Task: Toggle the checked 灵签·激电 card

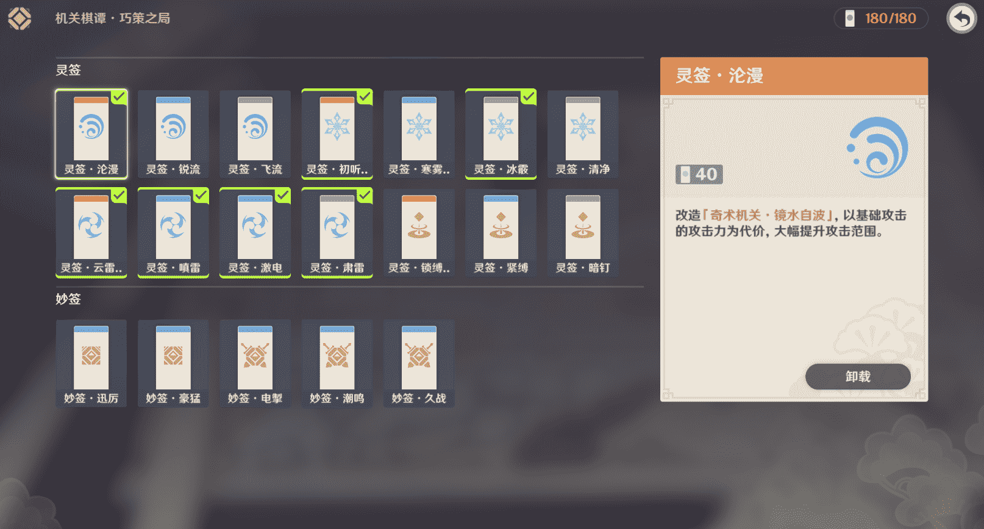Action: [x=255, y=233]
